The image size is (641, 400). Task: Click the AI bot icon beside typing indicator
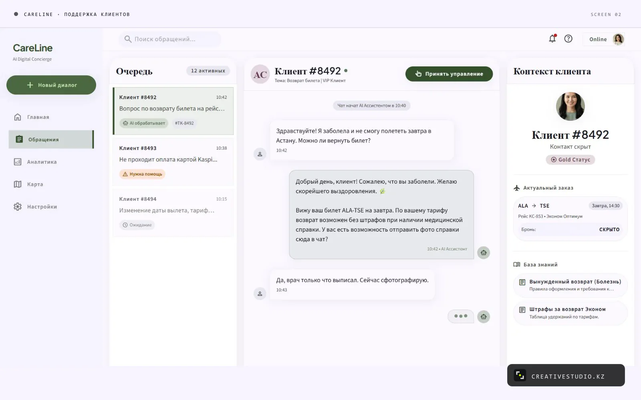484,317
